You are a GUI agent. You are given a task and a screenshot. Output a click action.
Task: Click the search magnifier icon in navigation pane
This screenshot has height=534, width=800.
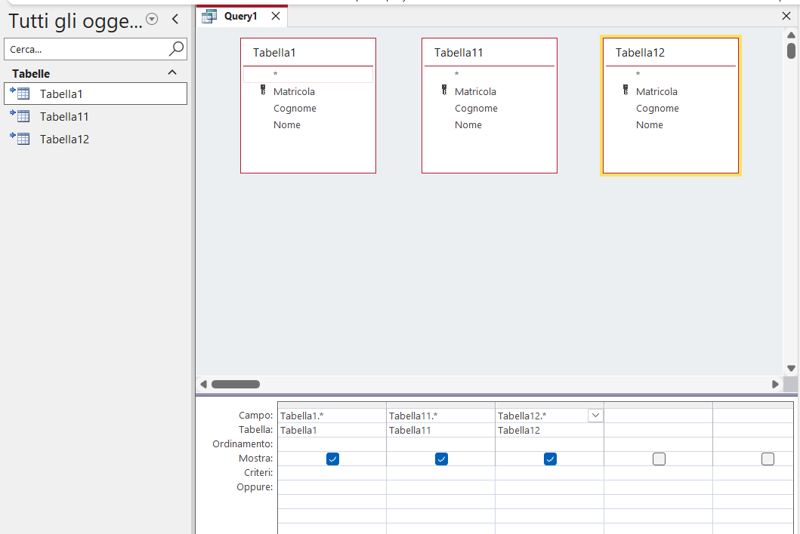click(176, 49)
